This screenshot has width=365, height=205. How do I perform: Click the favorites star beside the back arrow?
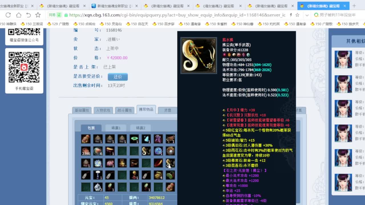[38, 15]
